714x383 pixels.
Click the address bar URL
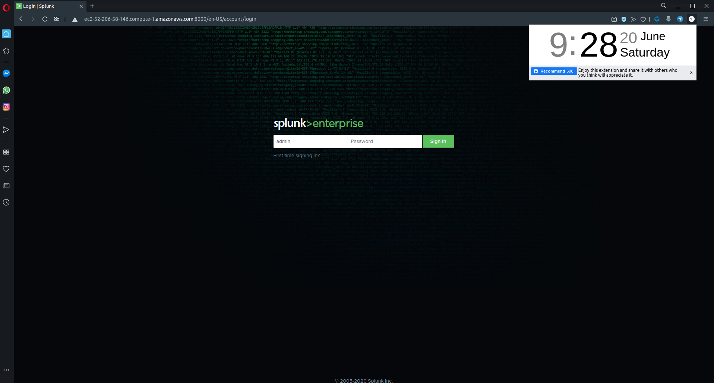[x=170, y=19]
